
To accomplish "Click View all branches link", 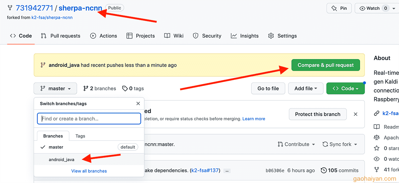I will coord(89,171).
